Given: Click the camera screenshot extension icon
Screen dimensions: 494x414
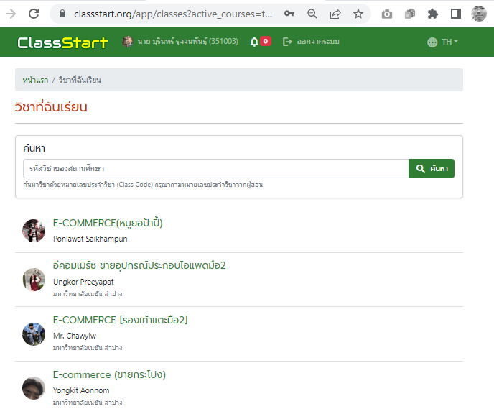Looking at the screenshot, I should click(387, 14).
